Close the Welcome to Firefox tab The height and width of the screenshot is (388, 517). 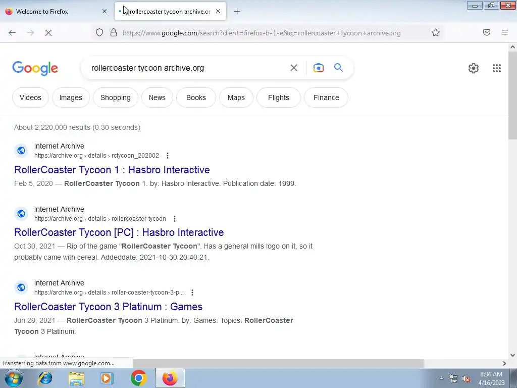105,11
